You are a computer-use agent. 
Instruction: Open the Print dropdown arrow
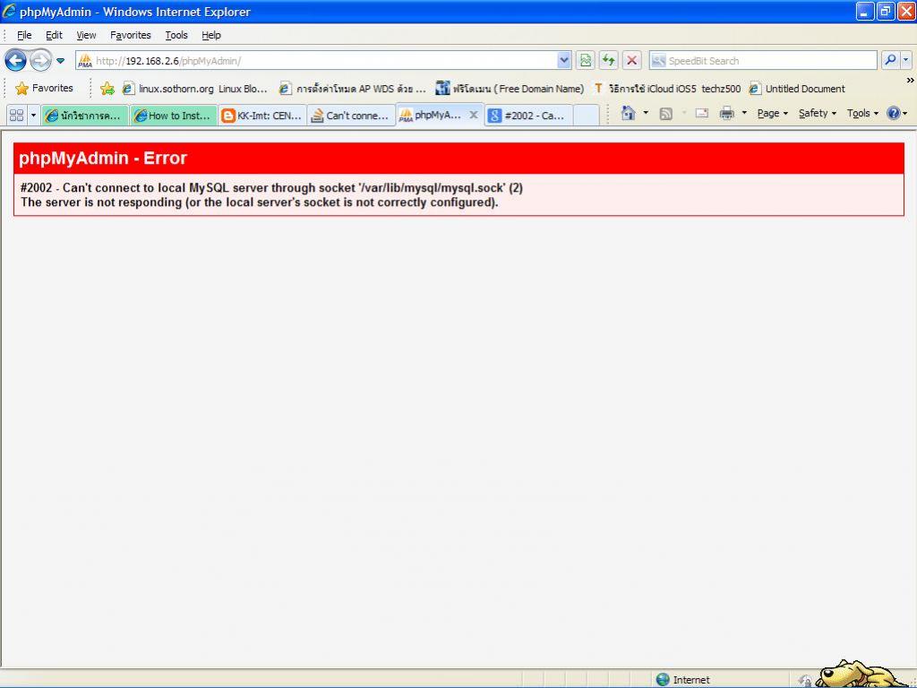pyautogui.click(x=744, y=113)
